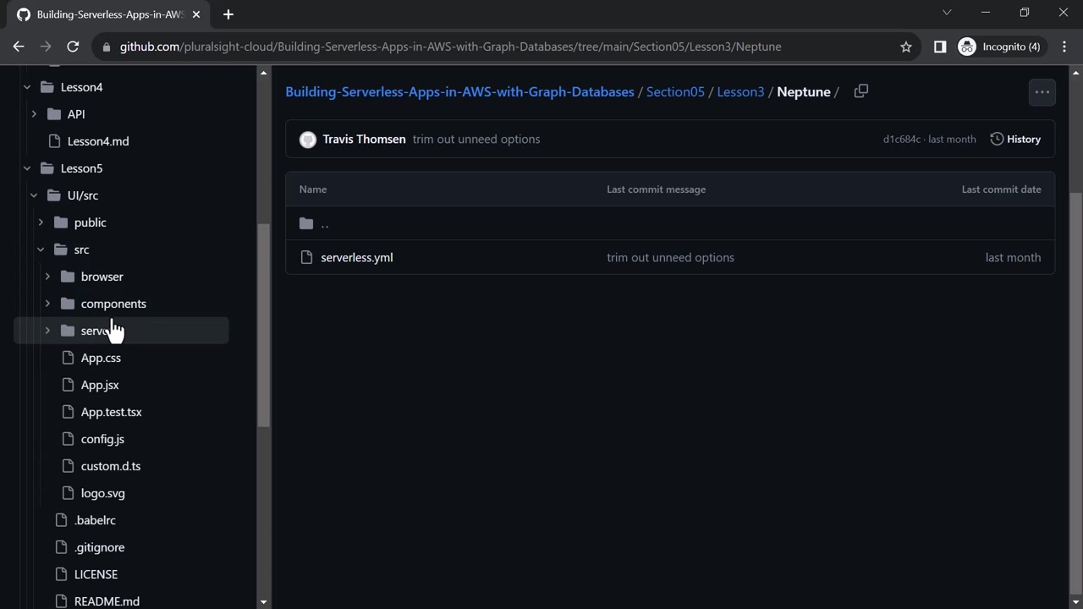The width and height of the screenshot is (1083, 609).
Task: Open .gitignore in the file tree
Action: 99,547
